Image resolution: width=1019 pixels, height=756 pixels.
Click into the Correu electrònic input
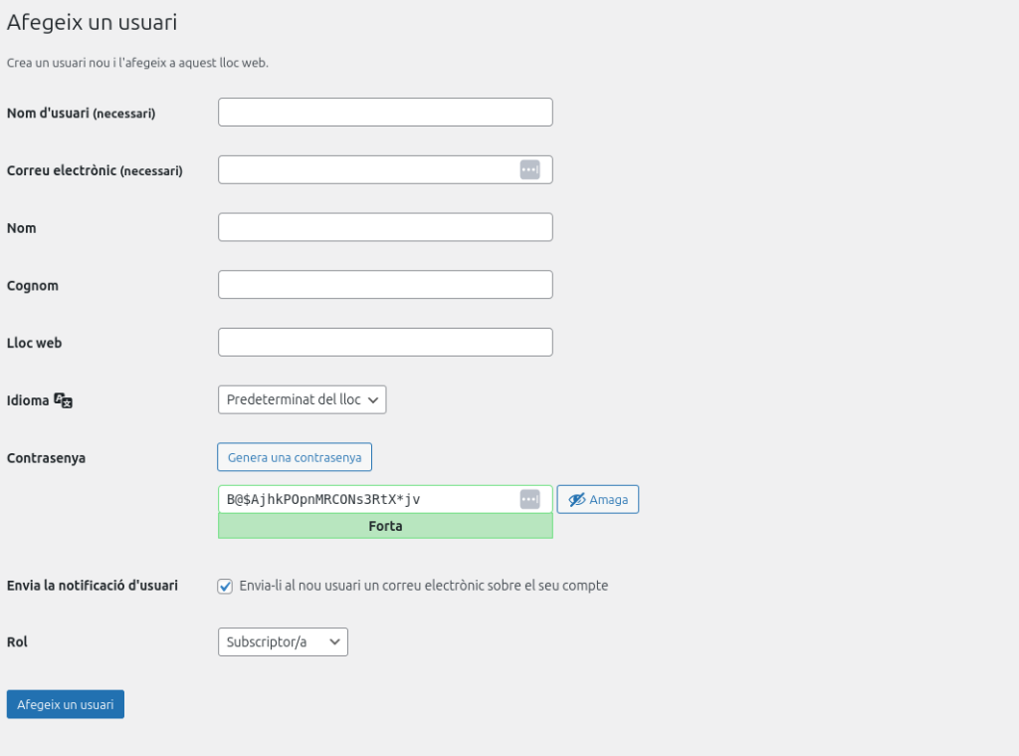(366, 170)
